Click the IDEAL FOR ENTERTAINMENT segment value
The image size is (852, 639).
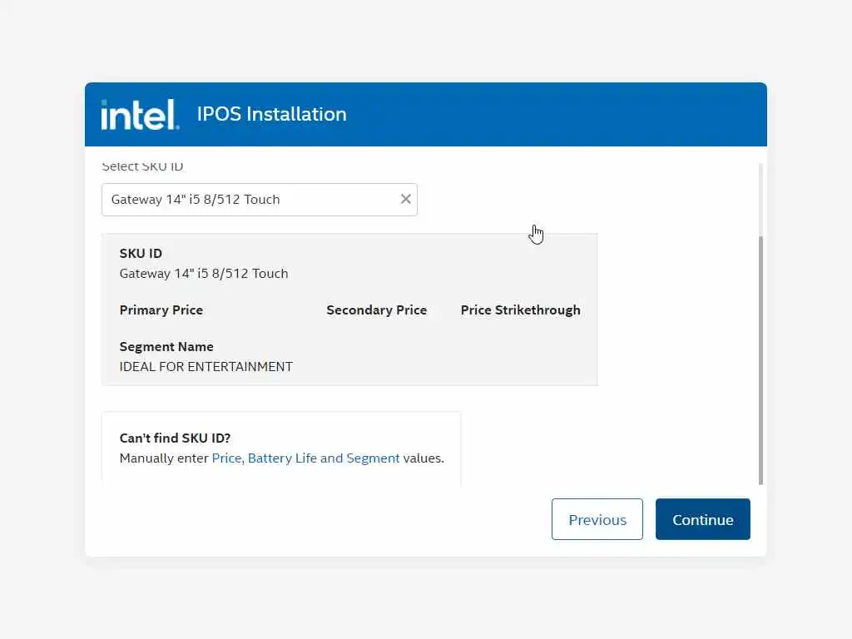[x=206, y=366]
